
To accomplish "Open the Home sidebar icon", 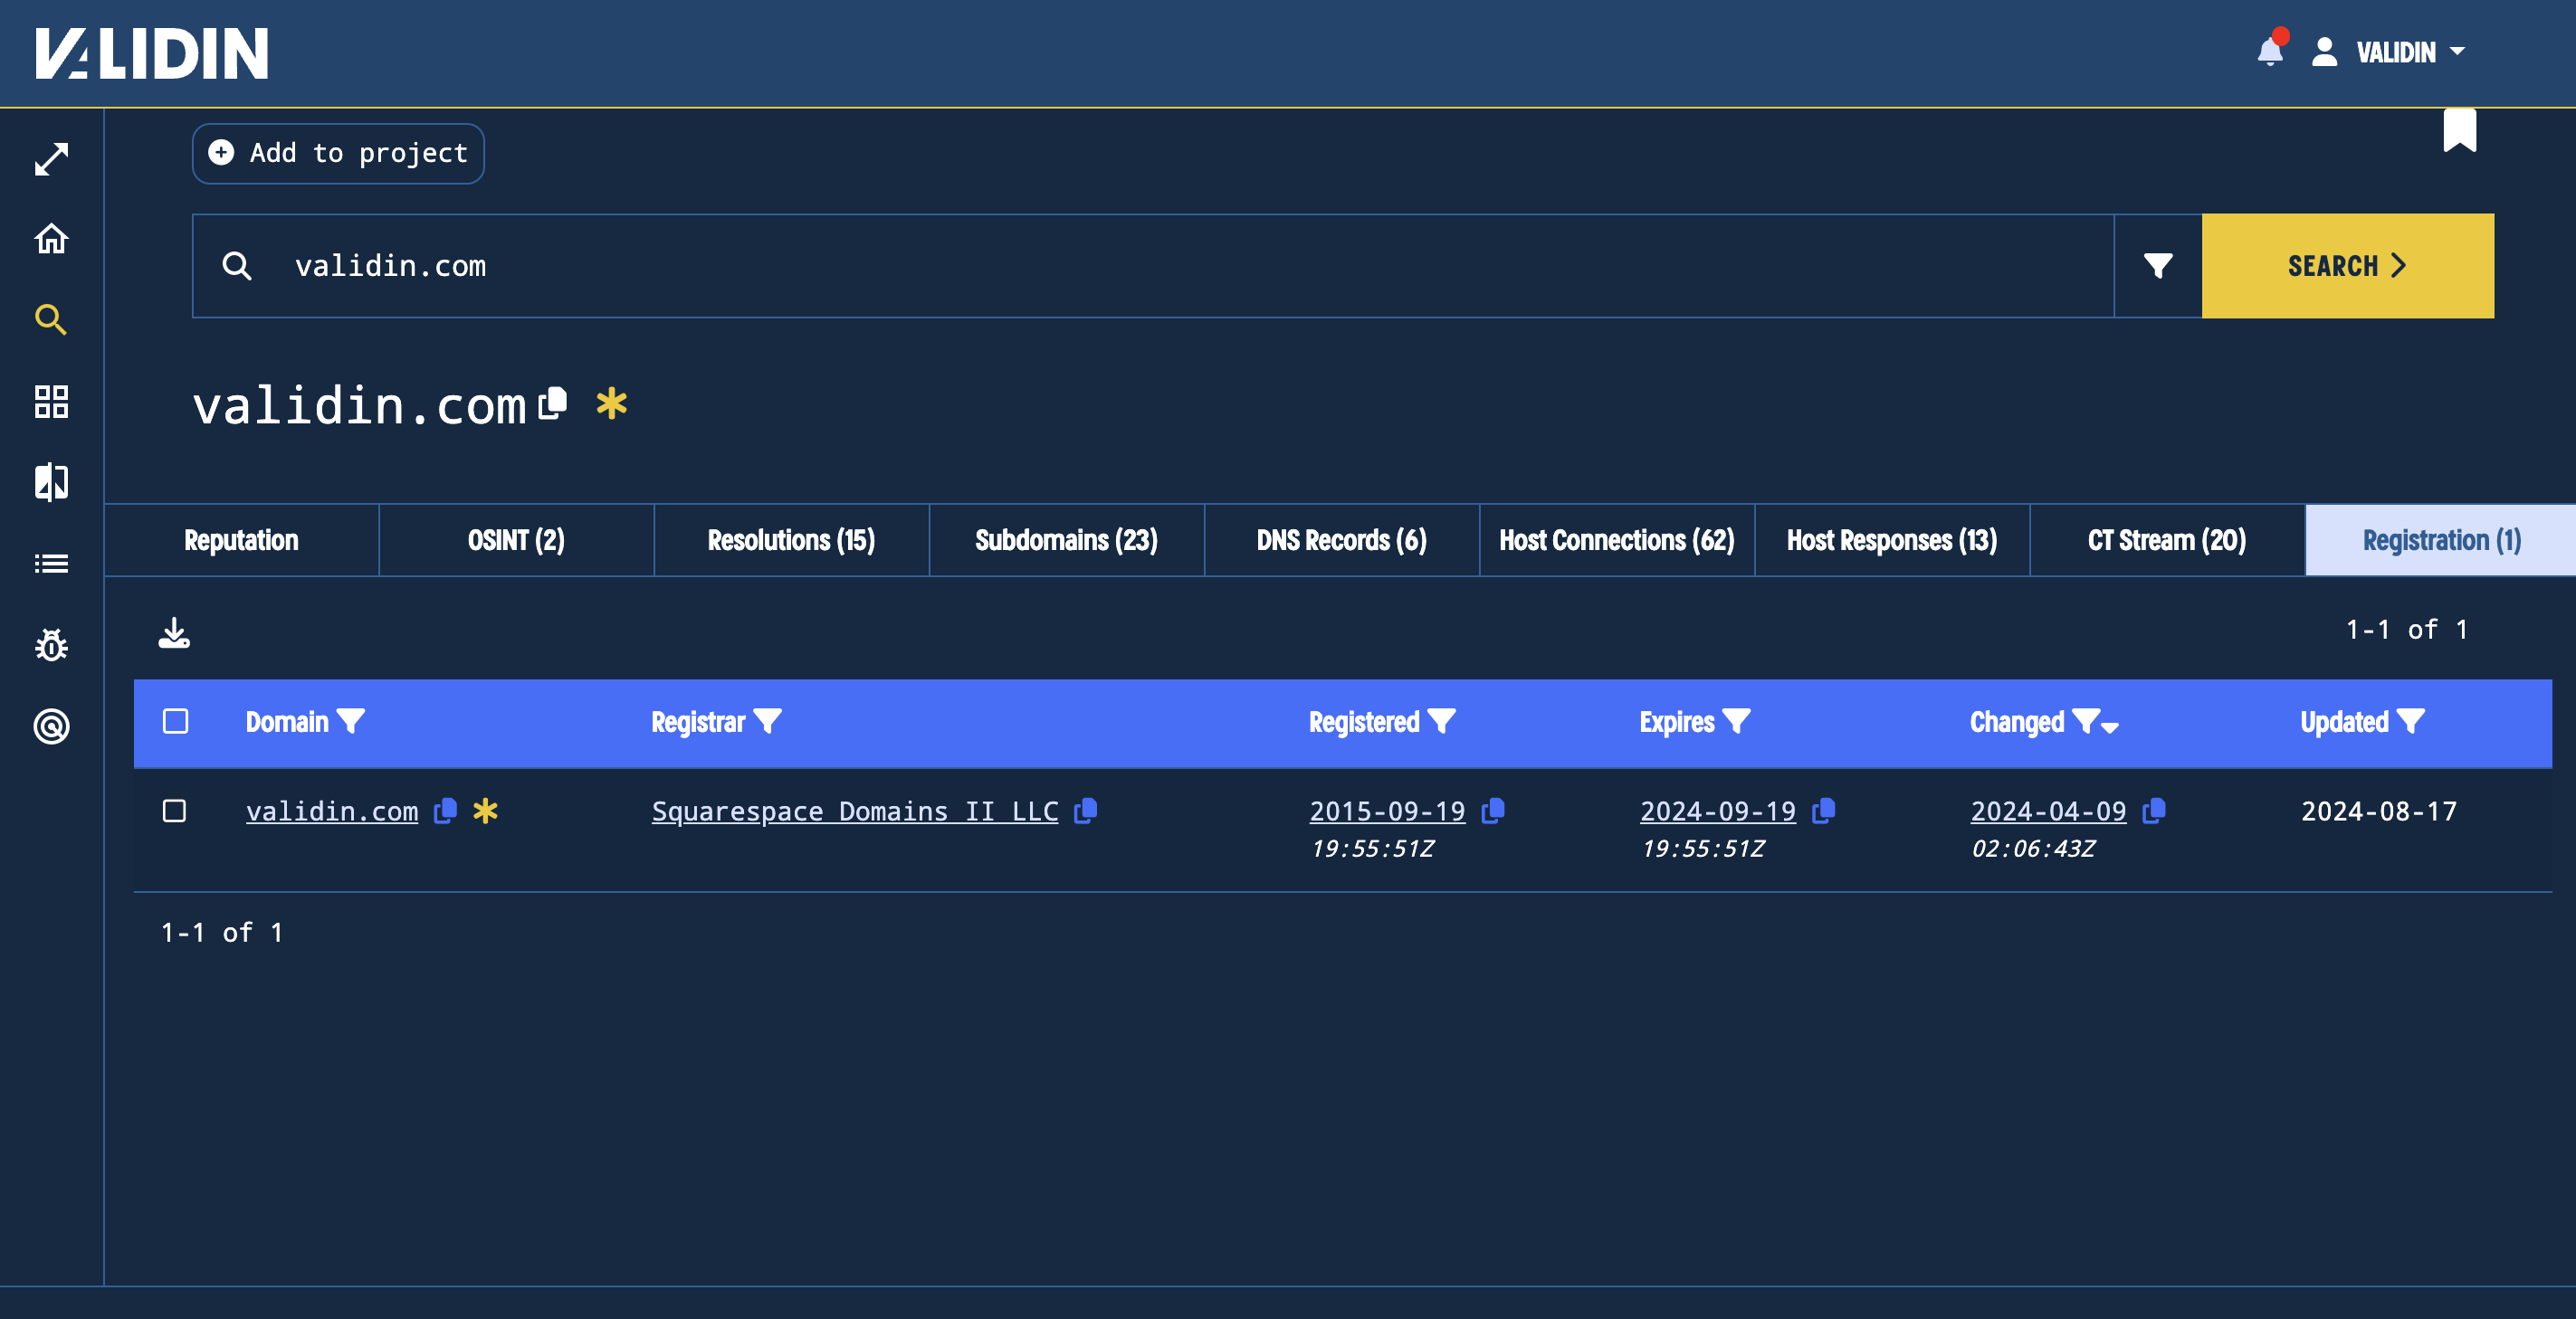I will (x=51, y=239).
